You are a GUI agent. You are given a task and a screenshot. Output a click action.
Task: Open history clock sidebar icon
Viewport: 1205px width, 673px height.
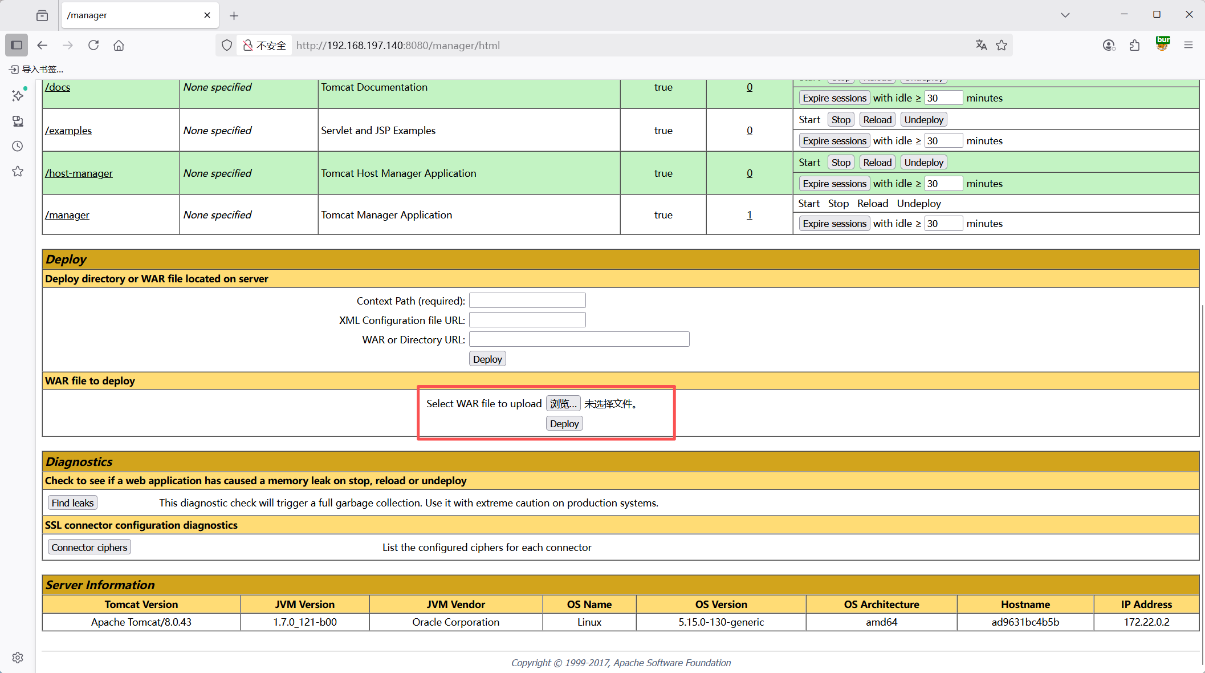coord(18,146)
